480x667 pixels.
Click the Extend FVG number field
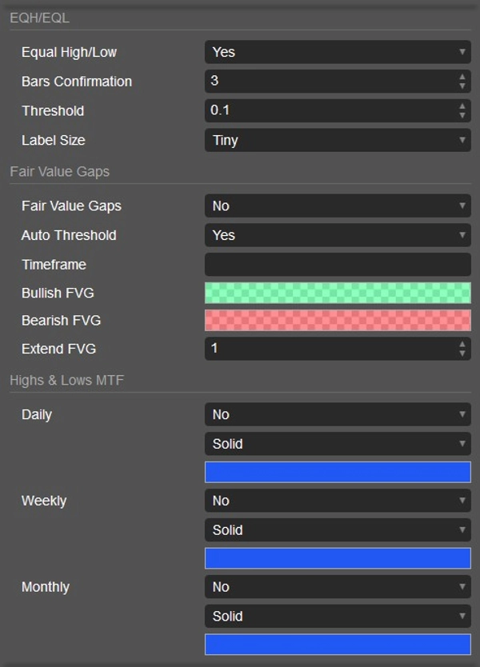click(x=328, y=349)
